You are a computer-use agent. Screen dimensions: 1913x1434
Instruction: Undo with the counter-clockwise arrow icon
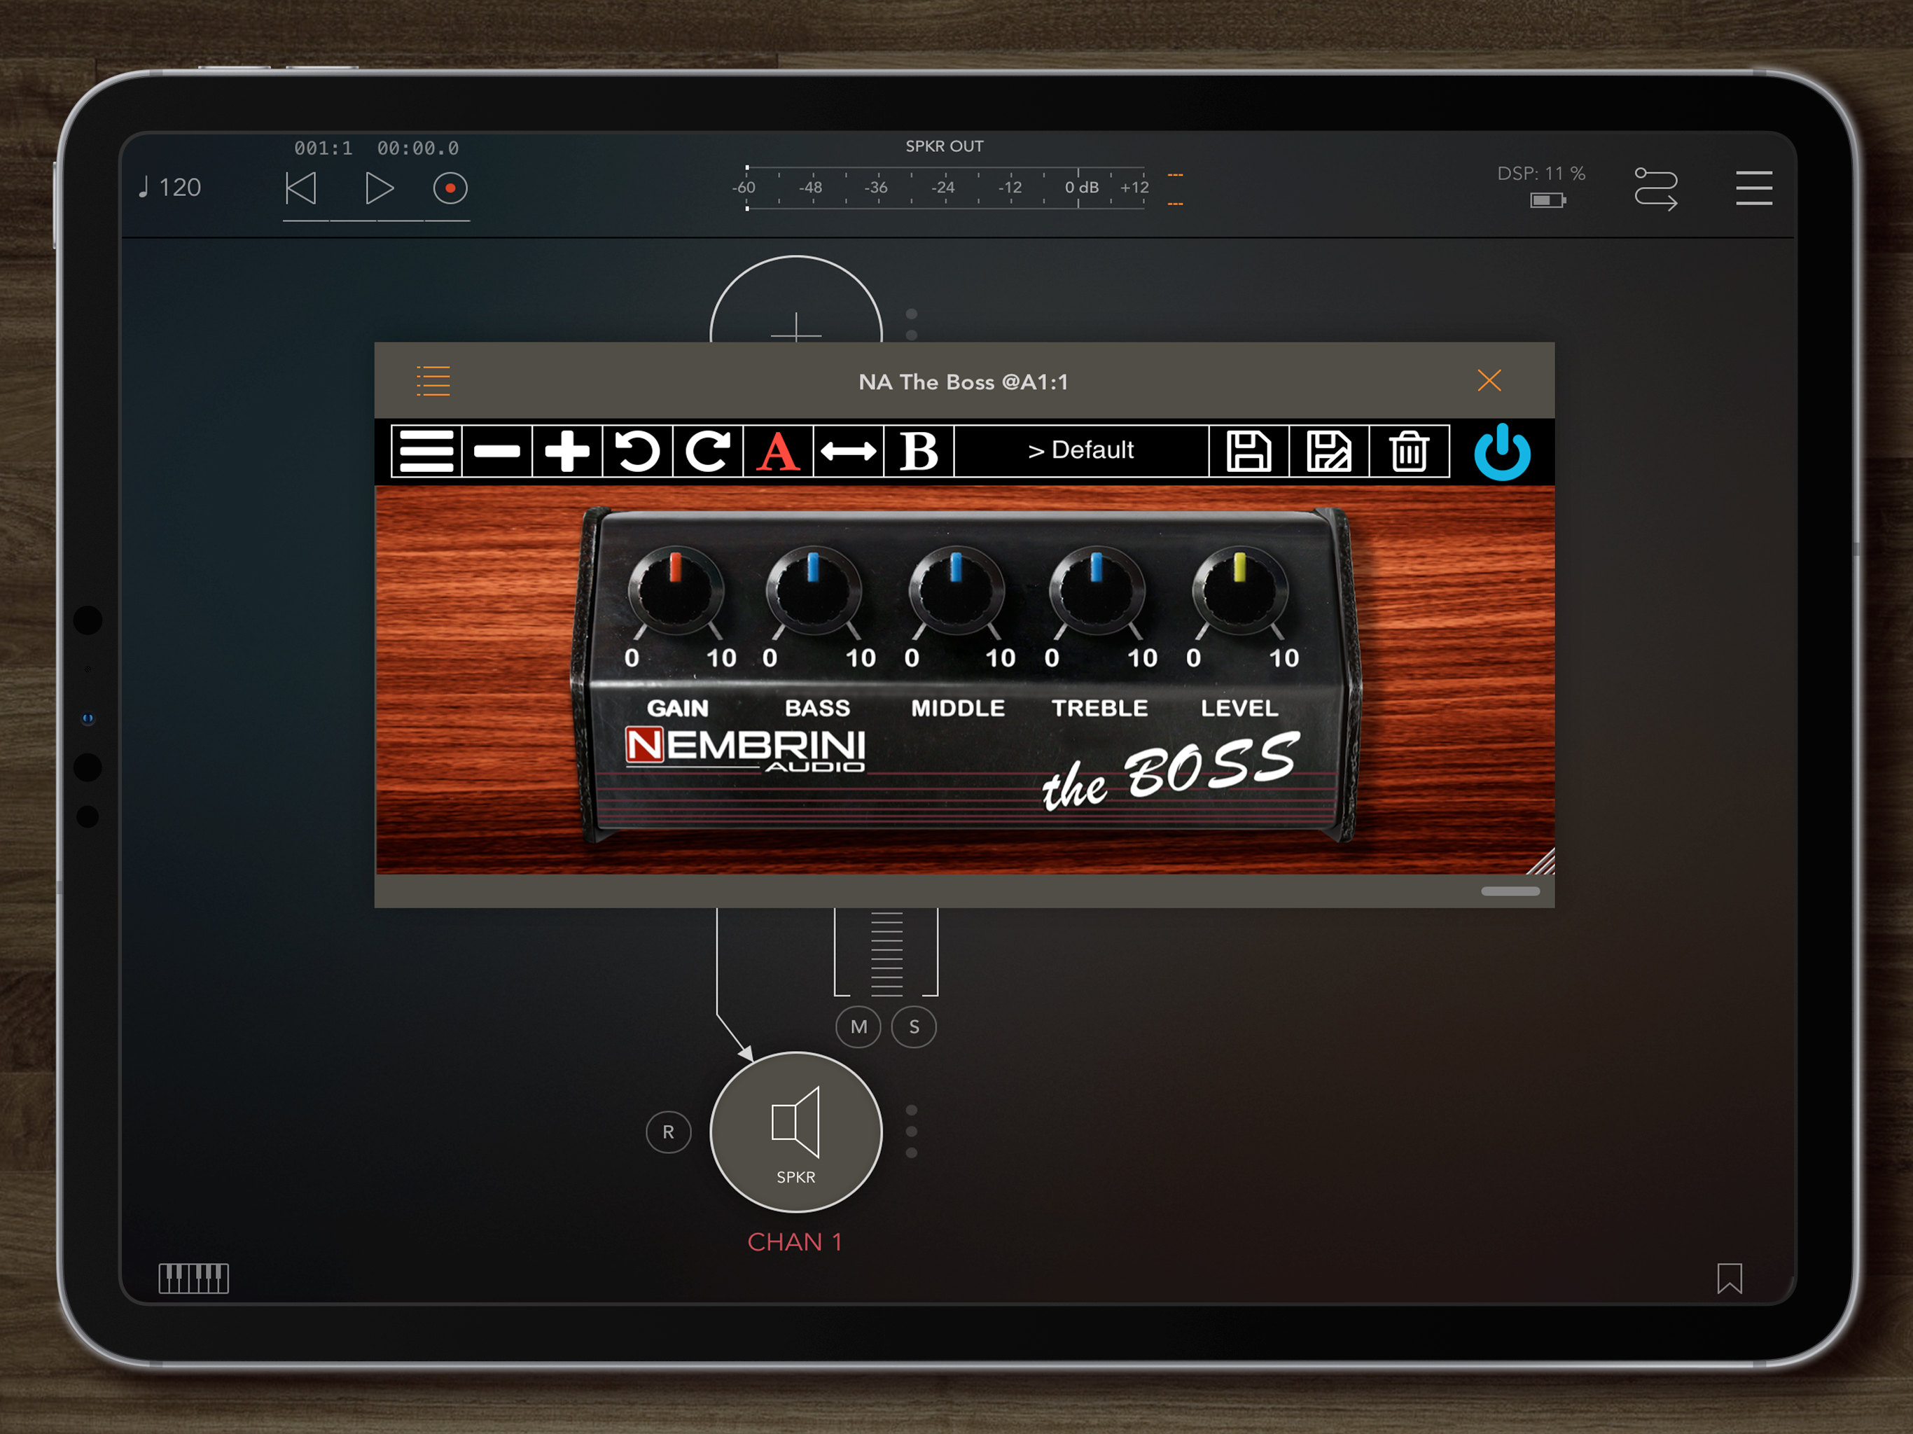click(637, 451)
